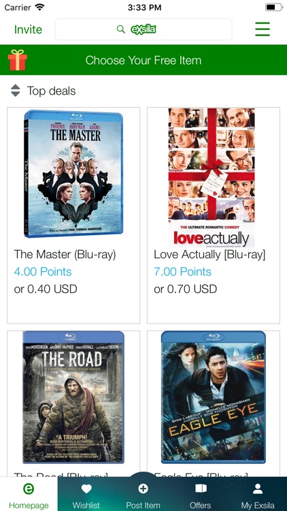This screenshot has width=287, height=511.
Task: Open The Master Blu-ray cover image
Action: (x=73, y=174)
